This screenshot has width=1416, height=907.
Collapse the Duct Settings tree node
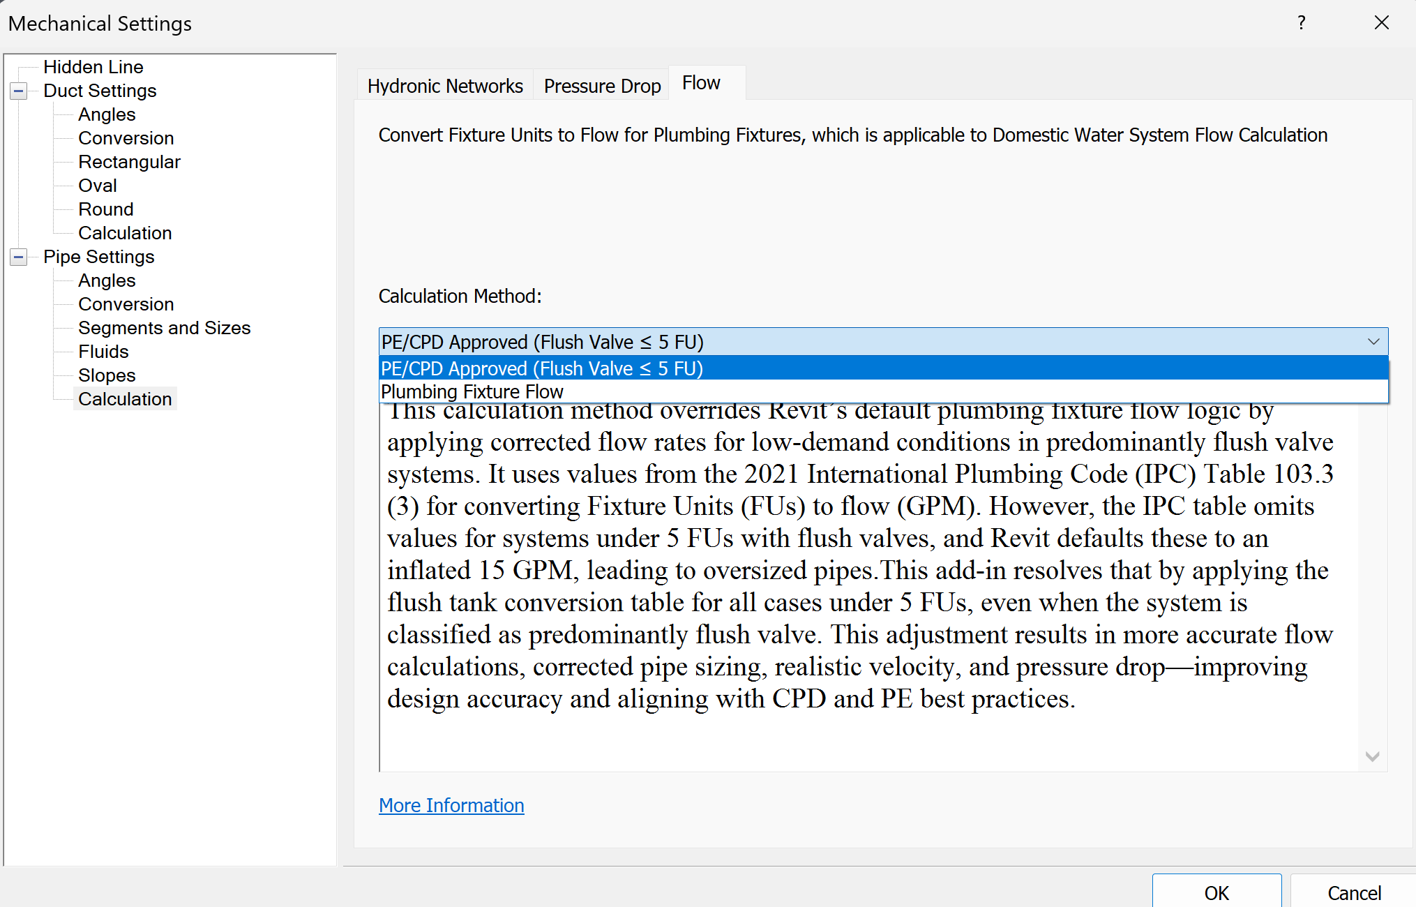pos(19,91)
